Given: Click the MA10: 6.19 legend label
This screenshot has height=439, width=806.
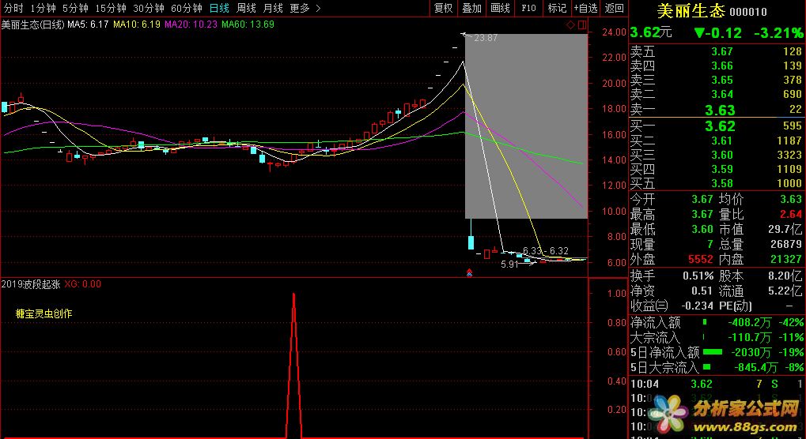Looking at the screenshot, I should tap(137, 24).
